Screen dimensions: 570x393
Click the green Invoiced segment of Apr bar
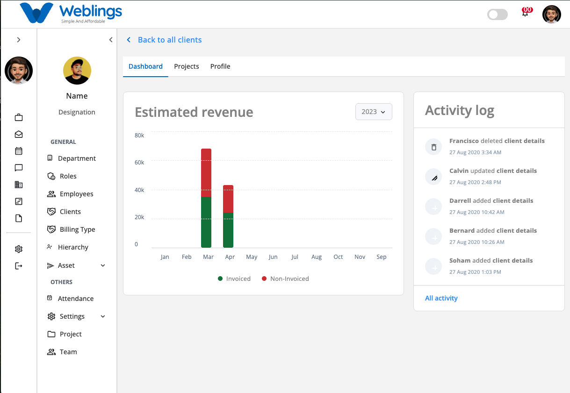coord(228,230)
